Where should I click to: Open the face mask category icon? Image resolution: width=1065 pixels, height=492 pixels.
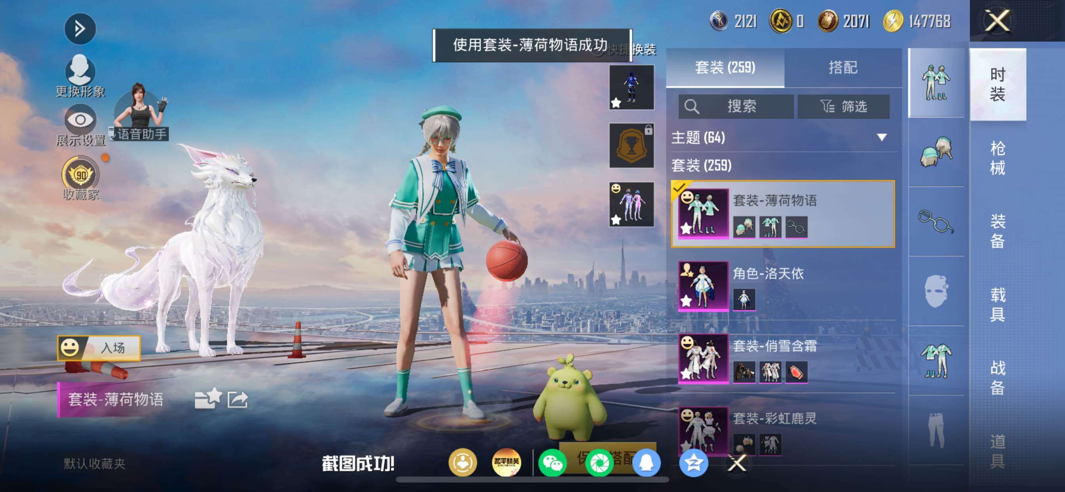936,291
